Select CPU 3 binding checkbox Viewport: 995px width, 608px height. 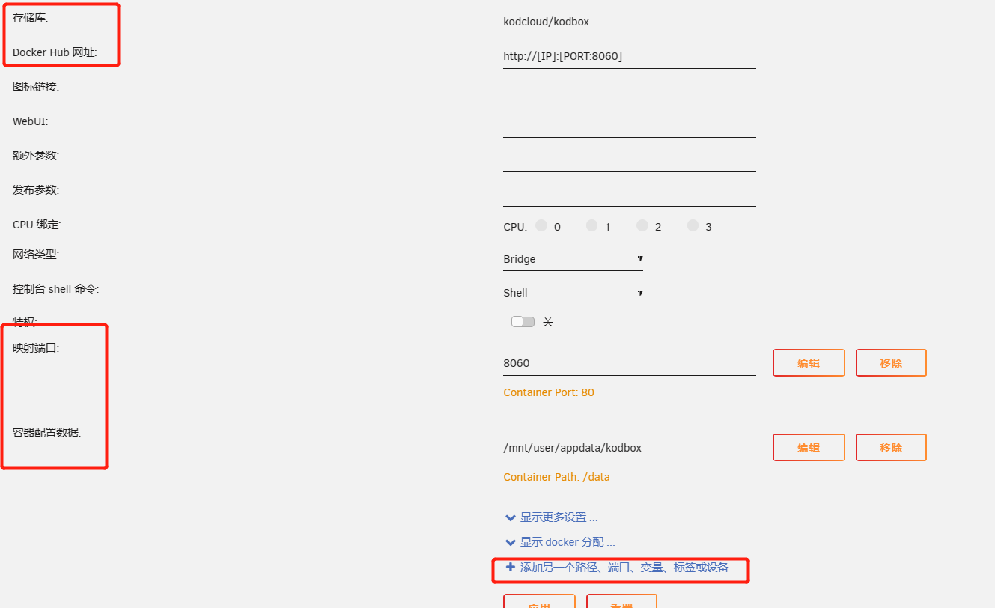(x=693, y=225)
